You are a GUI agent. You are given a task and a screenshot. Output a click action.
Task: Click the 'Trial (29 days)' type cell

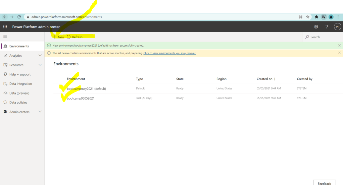(144, 98)
